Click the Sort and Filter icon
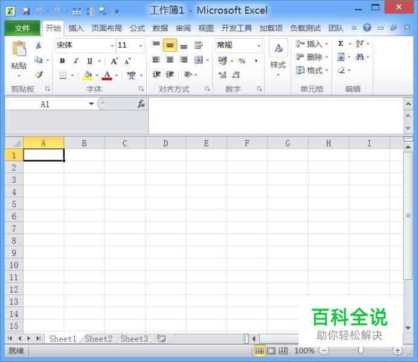 (359, 43)
